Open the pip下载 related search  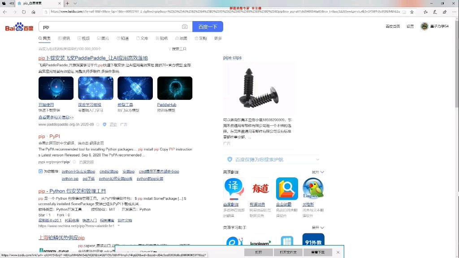tap(89, 178)
